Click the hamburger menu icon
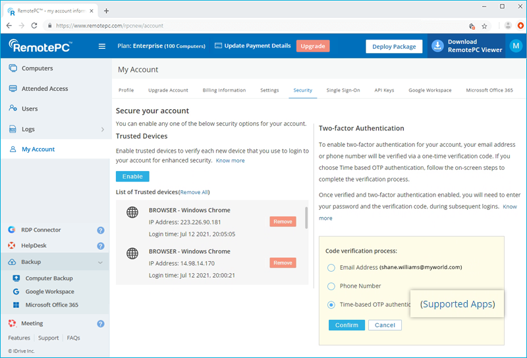This screenshot has height=358, width=527. [101, 46]
